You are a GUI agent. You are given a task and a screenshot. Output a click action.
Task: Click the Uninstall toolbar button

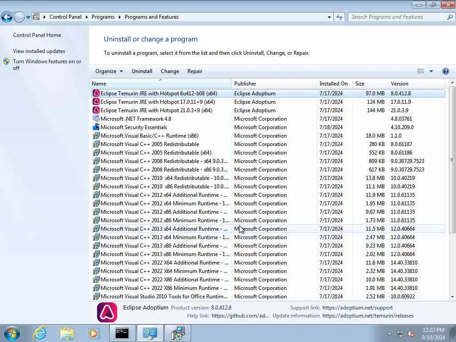pos(142,71)
